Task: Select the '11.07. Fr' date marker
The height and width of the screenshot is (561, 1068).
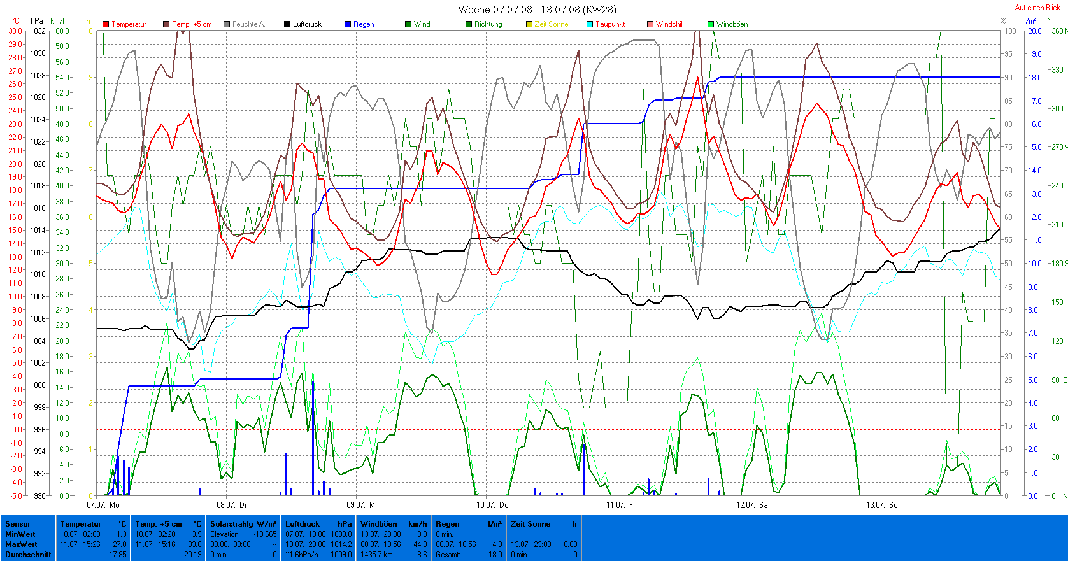Action: pyautogui.click(x=620, y=505)
